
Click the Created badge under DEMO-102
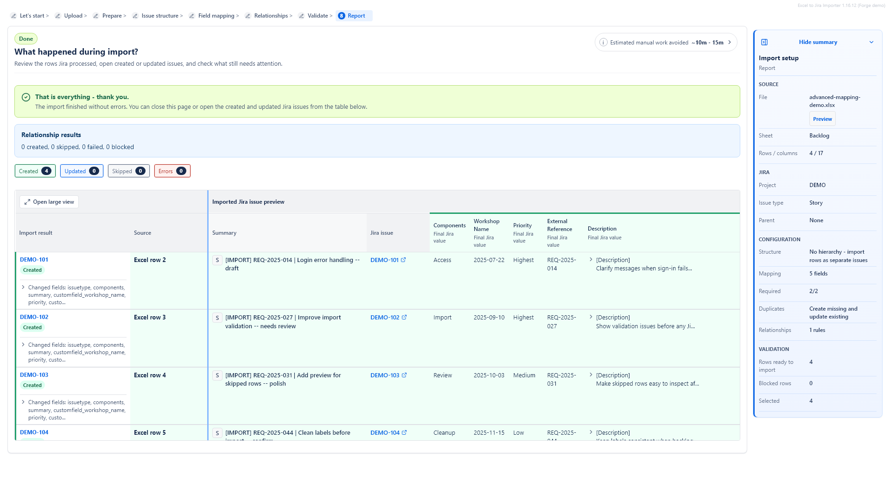click(x=32, y=327)
